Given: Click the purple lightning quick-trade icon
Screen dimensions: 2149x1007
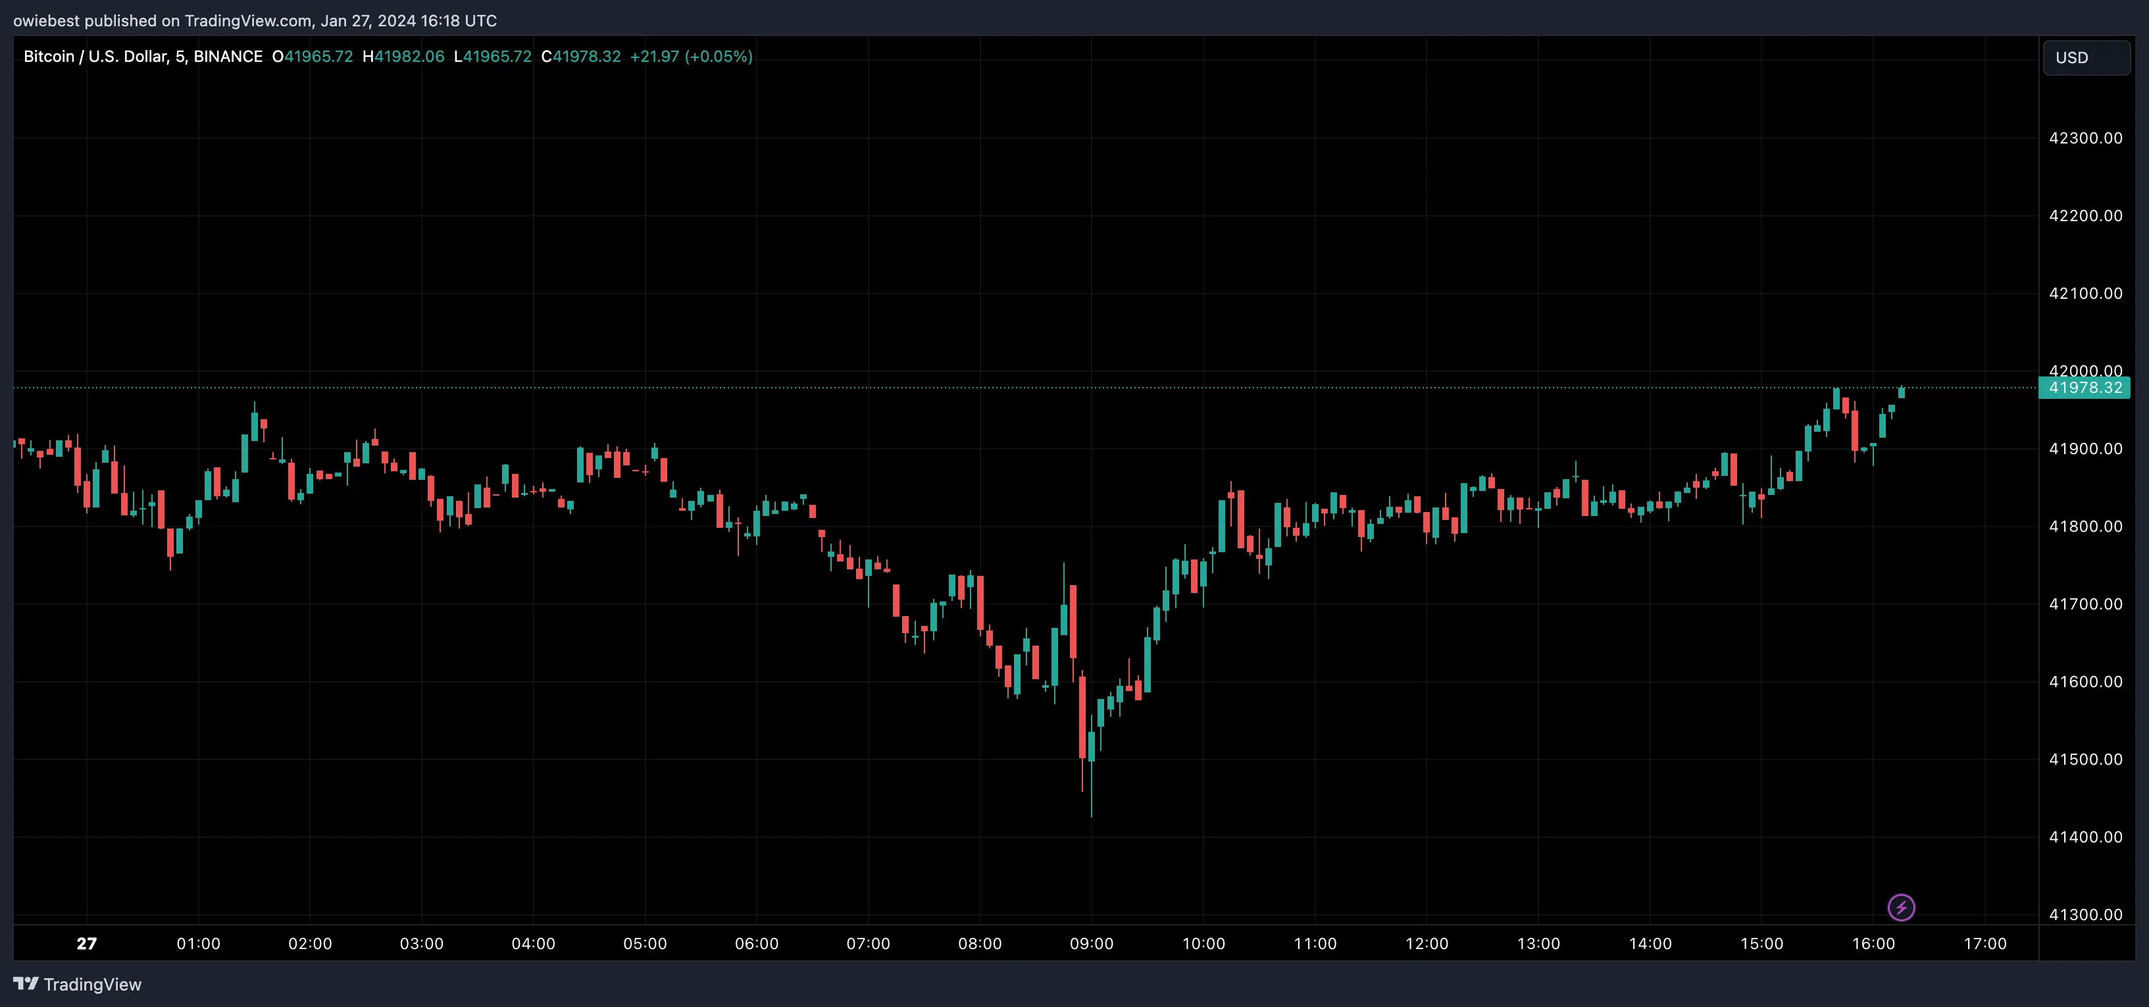Looking at the screenshot, I should 1902,908.
